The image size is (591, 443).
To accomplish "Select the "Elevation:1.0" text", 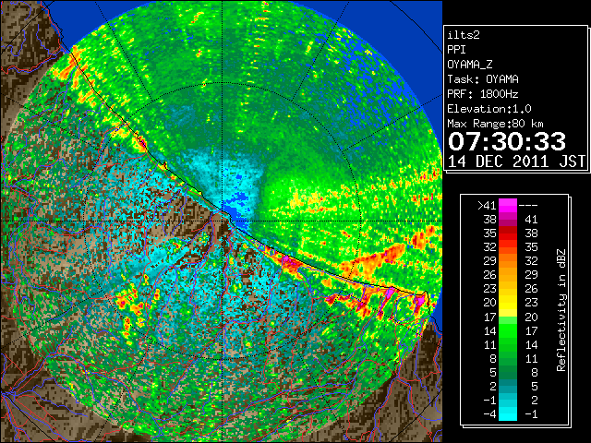I will tap(489, 109).
